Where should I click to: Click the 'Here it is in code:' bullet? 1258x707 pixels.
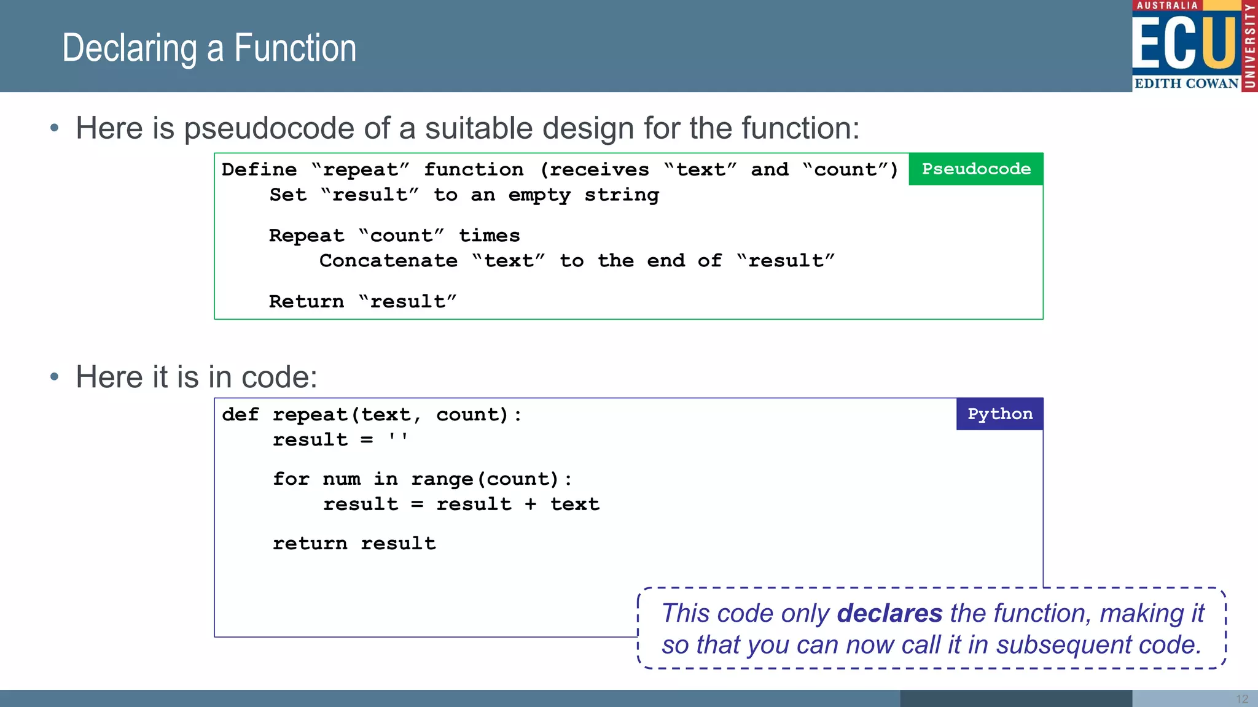197,377
